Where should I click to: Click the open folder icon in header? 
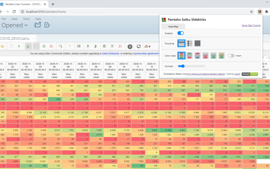click(x=38, y=25)
